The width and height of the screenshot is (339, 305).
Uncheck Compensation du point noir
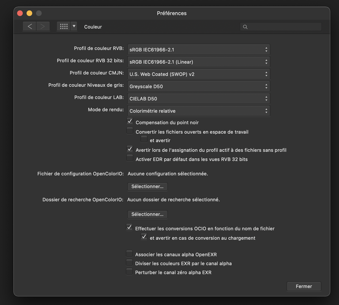point(130,121)
